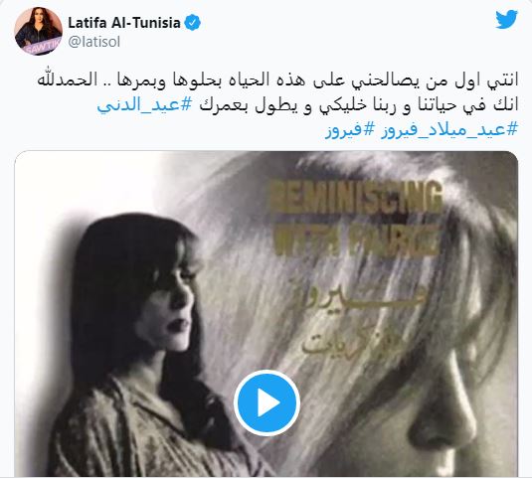Click the white triangle inside play button
532x479 pixels.
click(268, 402)
